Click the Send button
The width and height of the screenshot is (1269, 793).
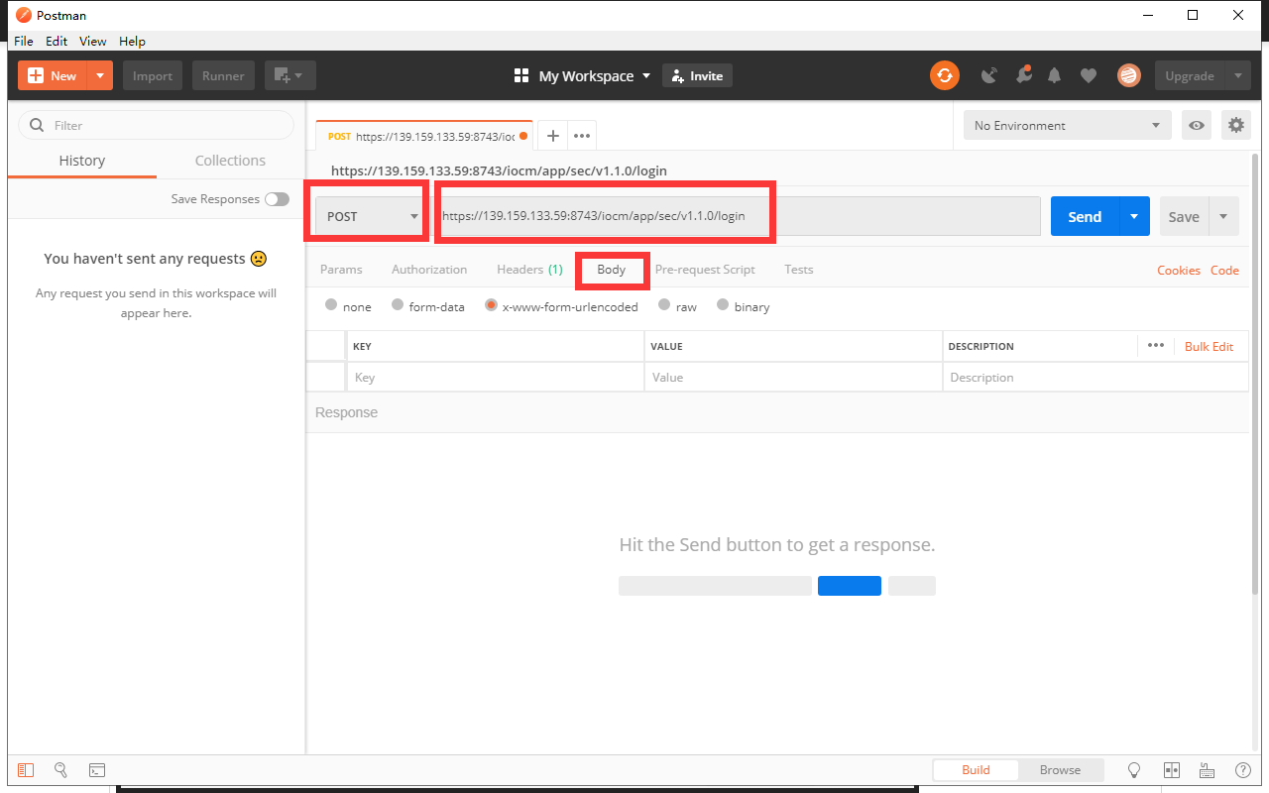[x=1085, y=216]
